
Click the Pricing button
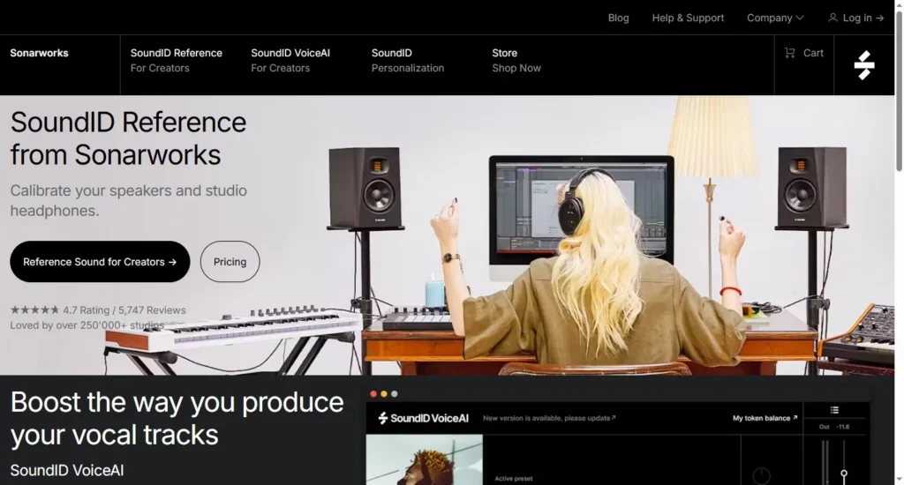[x=230, y=262]
